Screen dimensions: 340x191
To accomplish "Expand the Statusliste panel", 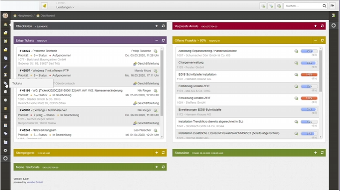I will click(x=316, y=153).
